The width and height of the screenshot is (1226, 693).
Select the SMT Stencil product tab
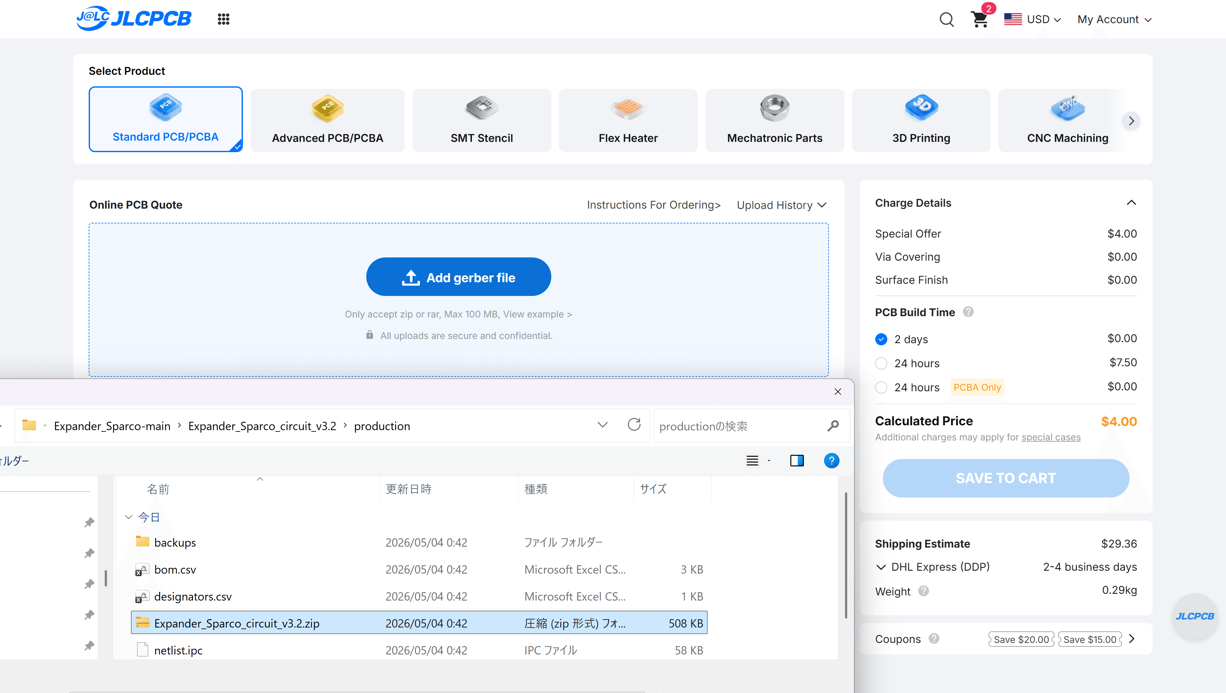click(482, 120)
